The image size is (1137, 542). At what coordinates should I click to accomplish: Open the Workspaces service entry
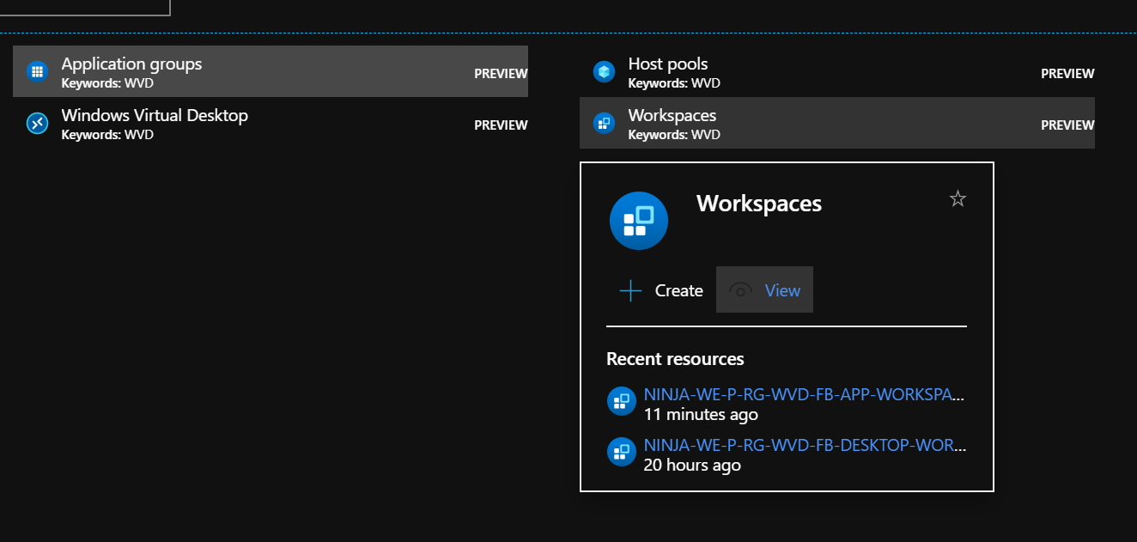coord(837,123)
